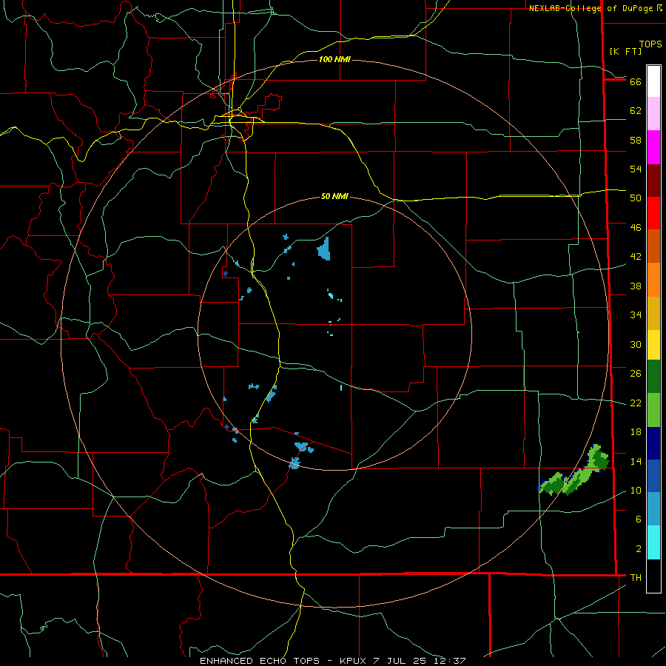Image resolution: width=666 pixels, height=666 pixels.
Task: Click the yellow legend swatch
Action: coord(653,345)
